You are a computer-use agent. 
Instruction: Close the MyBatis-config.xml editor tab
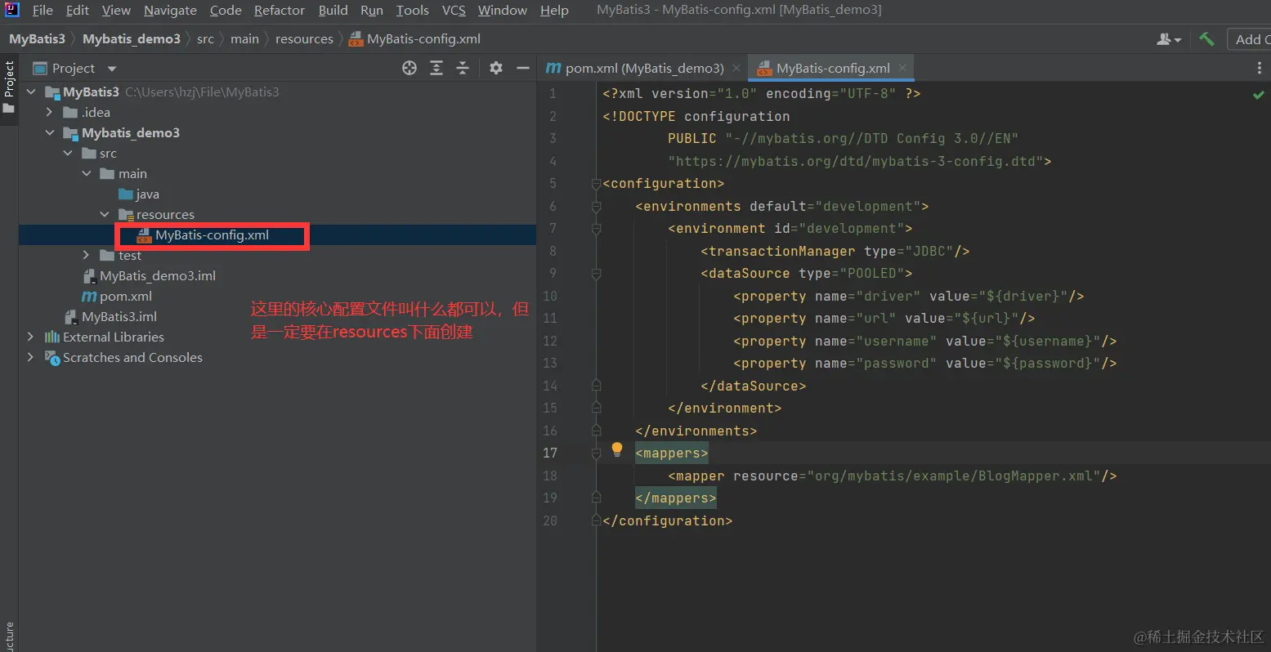pyautogui.click(x=902, y=68)
